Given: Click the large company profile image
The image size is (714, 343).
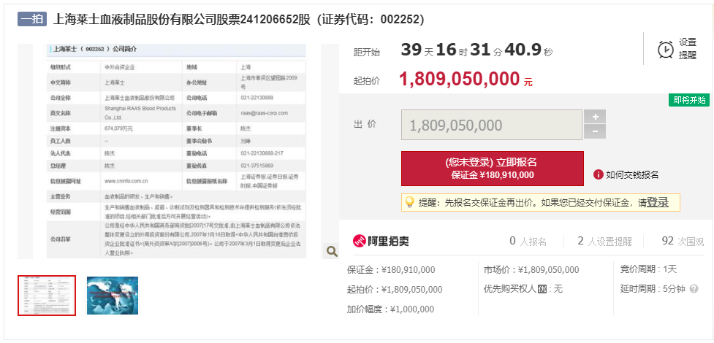Looking at the screenshot, I should click(x=176, y=151).
